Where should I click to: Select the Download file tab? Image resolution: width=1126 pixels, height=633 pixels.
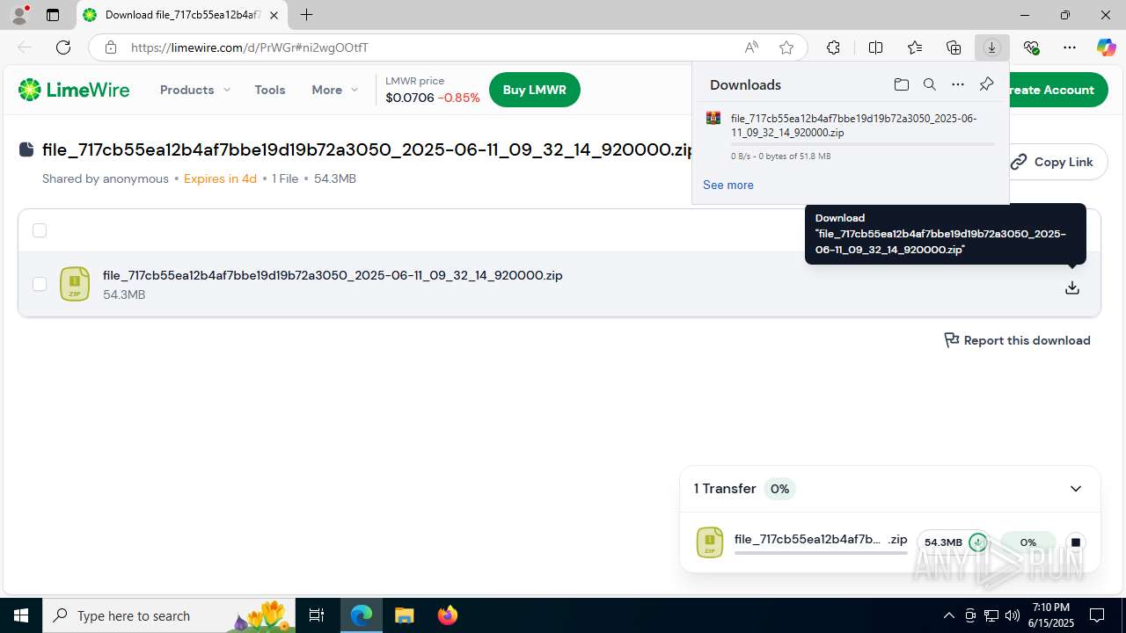182,15
